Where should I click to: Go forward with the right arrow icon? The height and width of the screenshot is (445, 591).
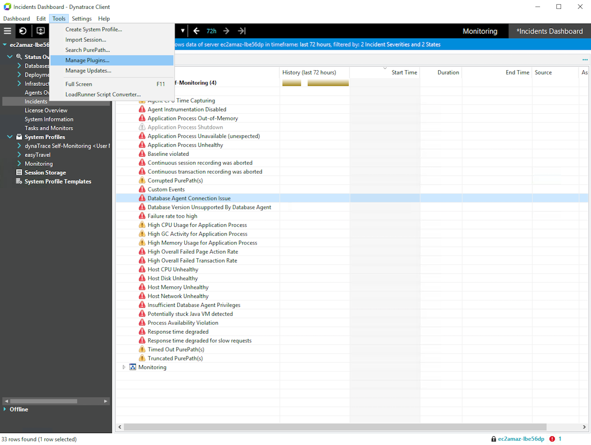click(226, 31)
